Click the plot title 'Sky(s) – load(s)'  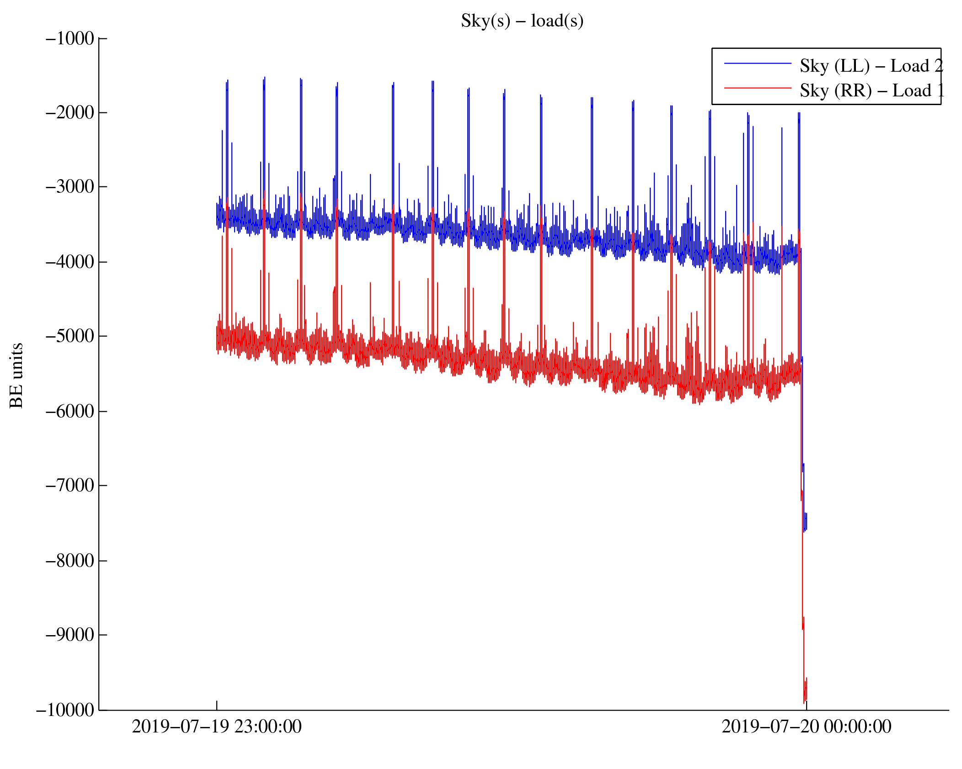point(522,21)
